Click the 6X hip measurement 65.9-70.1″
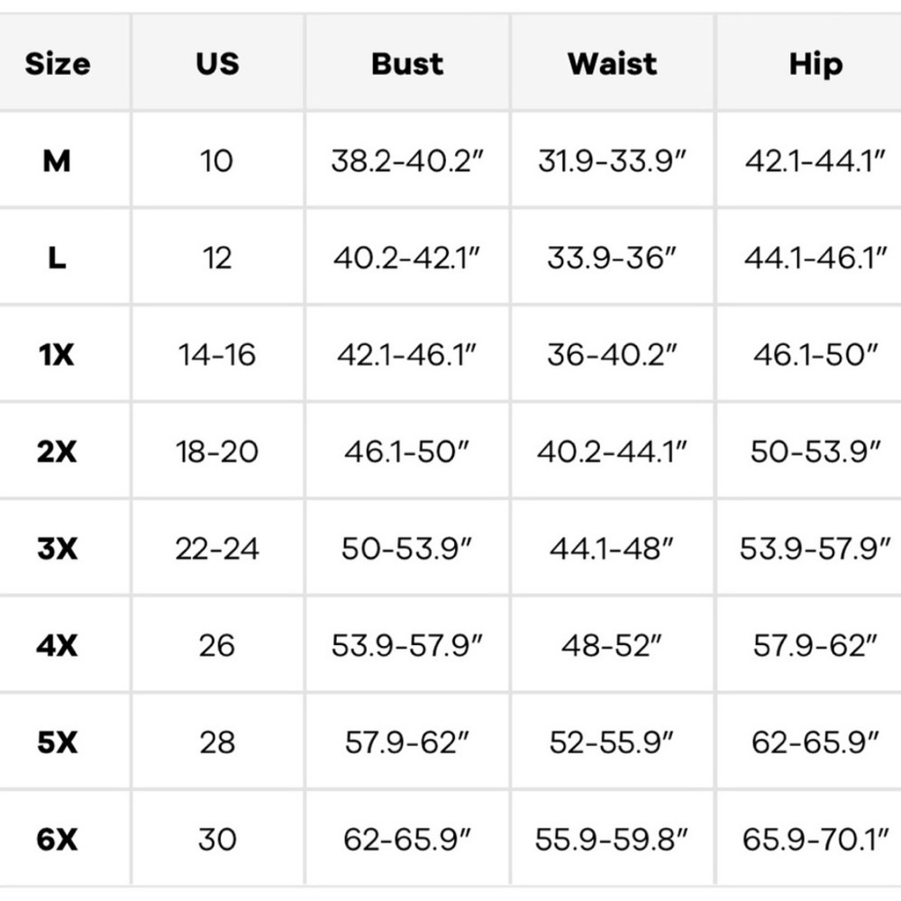Viewport: 901px width, 901px height. click(815, 840)
